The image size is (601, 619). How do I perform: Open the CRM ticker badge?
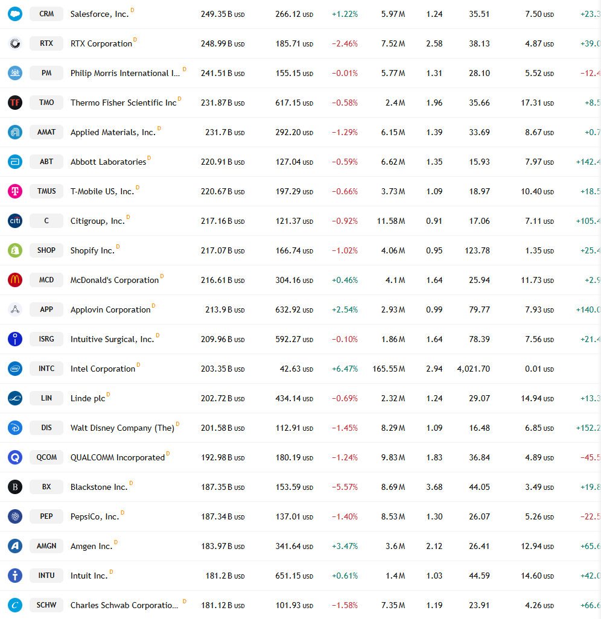point(46,14)
